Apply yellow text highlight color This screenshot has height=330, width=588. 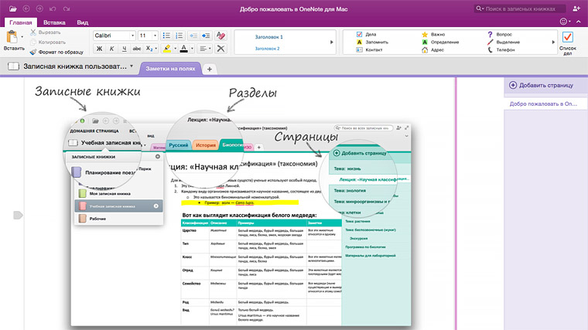click(167, 49)
